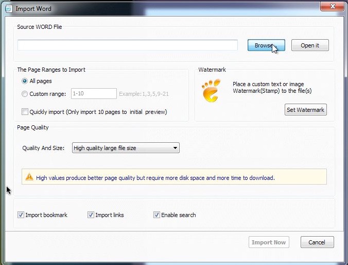Image resolution: width=348 pixels, height=265 pixels.
Task: Click the dropdown arrow of quality combo box
Action: 175,148
